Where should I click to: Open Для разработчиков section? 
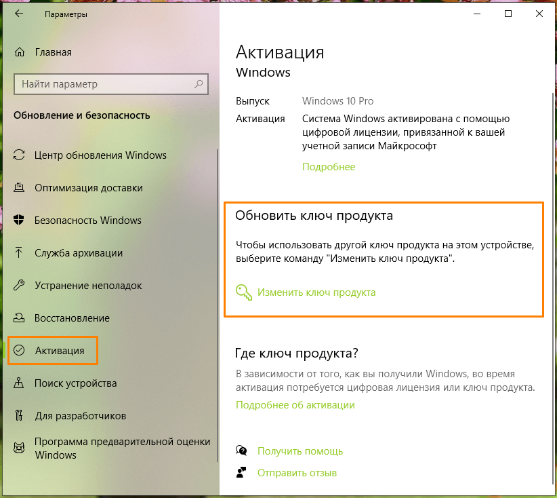[80, 416]
